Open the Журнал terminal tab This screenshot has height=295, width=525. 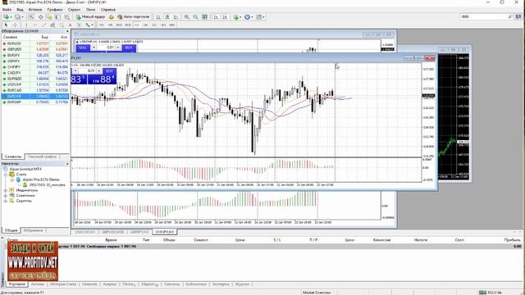point(243,284)
